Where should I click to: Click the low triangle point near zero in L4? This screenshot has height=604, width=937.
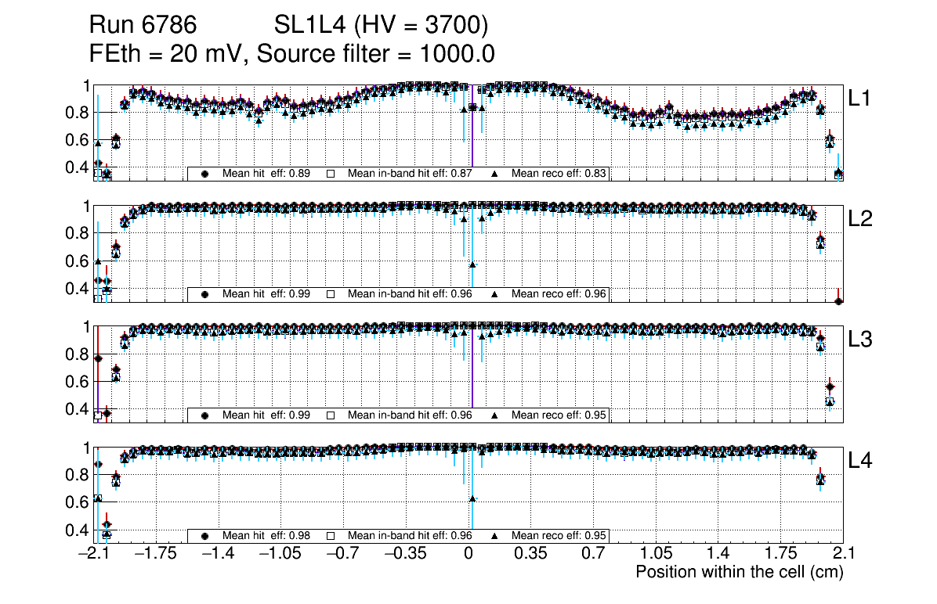coord(472,498)
